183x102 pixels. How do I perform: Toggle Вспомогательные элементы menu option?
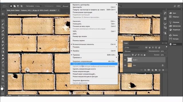click(94, 44)
